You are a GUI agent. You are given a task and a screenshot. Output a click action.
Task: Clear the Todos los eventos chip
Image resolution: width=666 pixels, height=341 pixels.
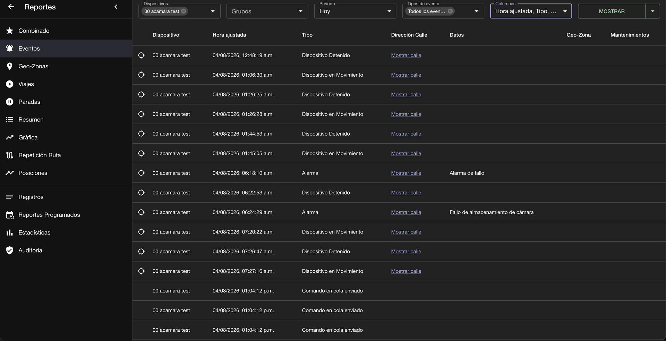click(x=450, y=11)
